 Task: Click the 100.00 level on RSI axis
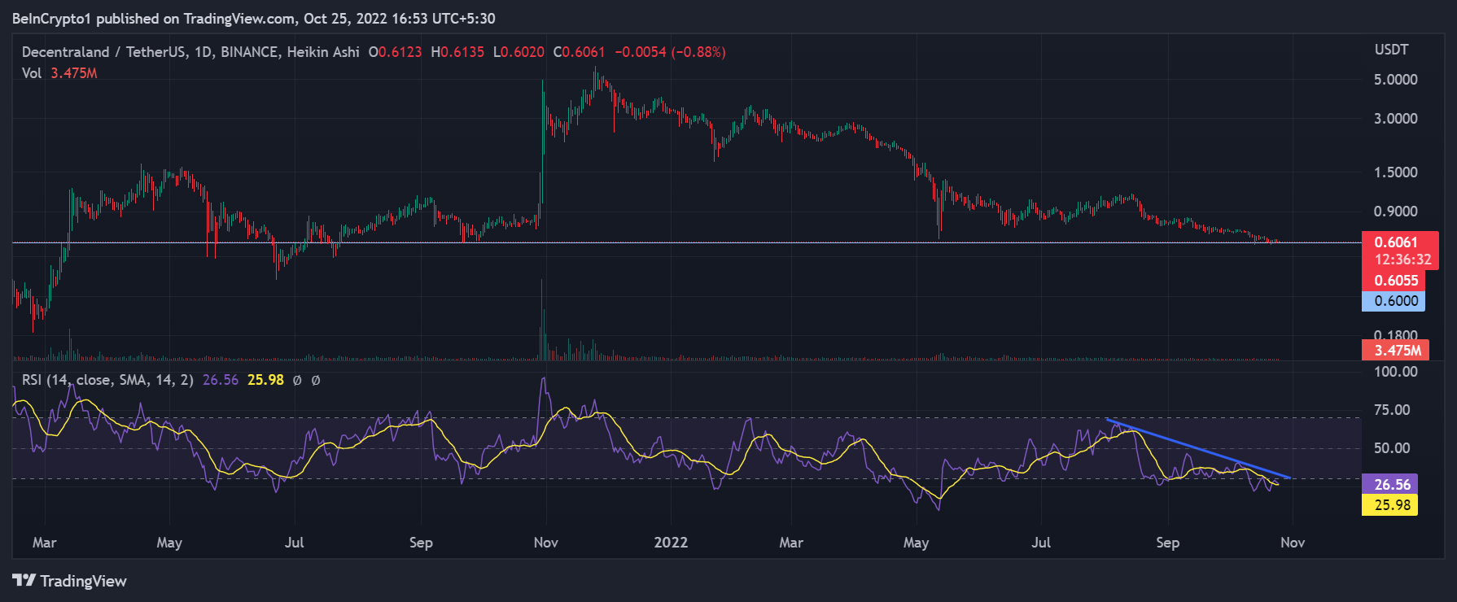pyautogui.click(x=1395, y=372)
